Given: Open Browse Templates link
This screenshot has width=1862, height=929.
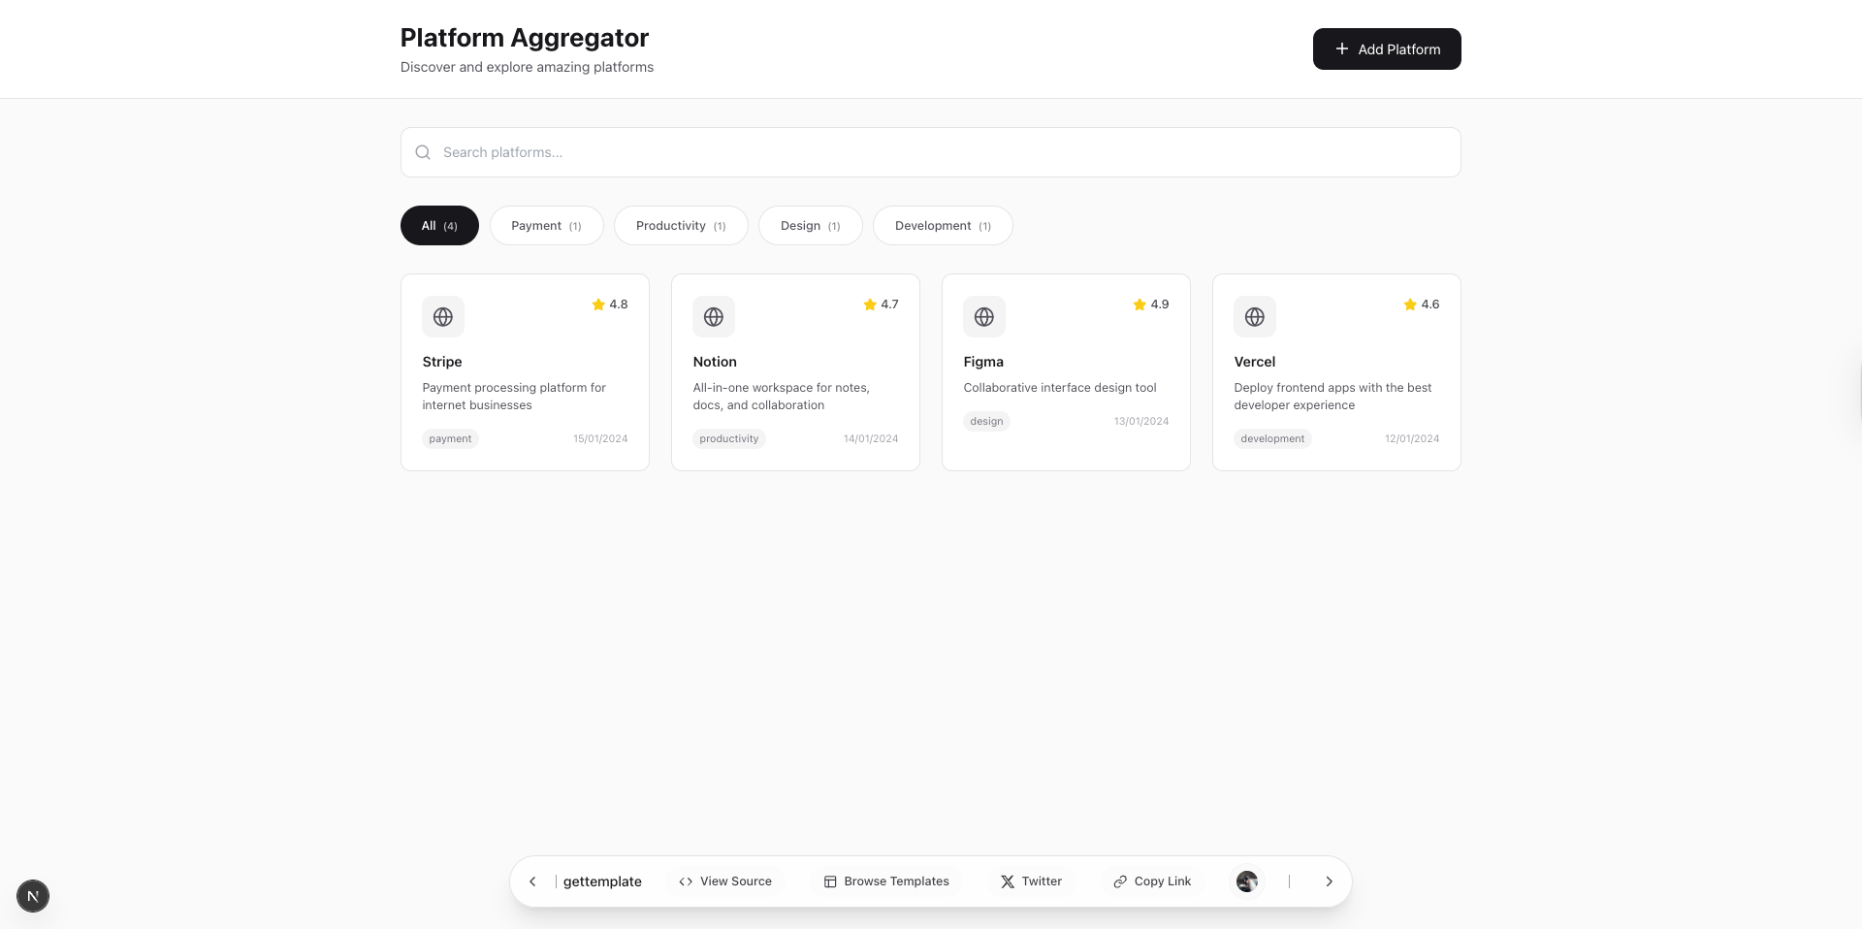Looking at the screenshot, I should coord(886,881).
